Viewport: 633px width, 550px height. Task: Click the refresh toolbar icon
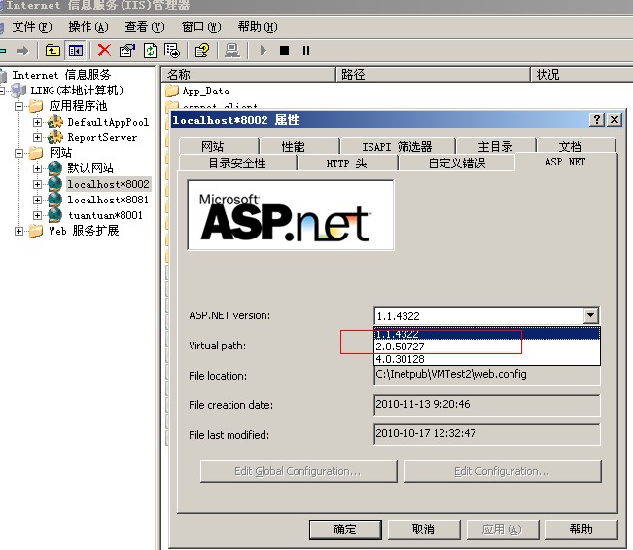click(x=150, y=51)
